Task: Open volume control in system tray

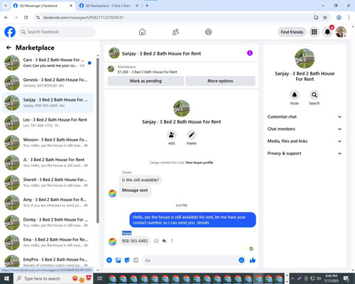Action: pos(319,278)
